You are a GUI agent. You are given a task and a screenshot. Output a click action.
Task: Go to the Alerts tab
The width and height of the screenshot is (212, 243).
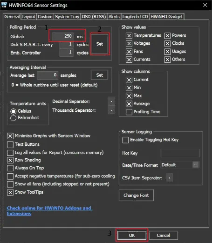[x=114, y=17]
